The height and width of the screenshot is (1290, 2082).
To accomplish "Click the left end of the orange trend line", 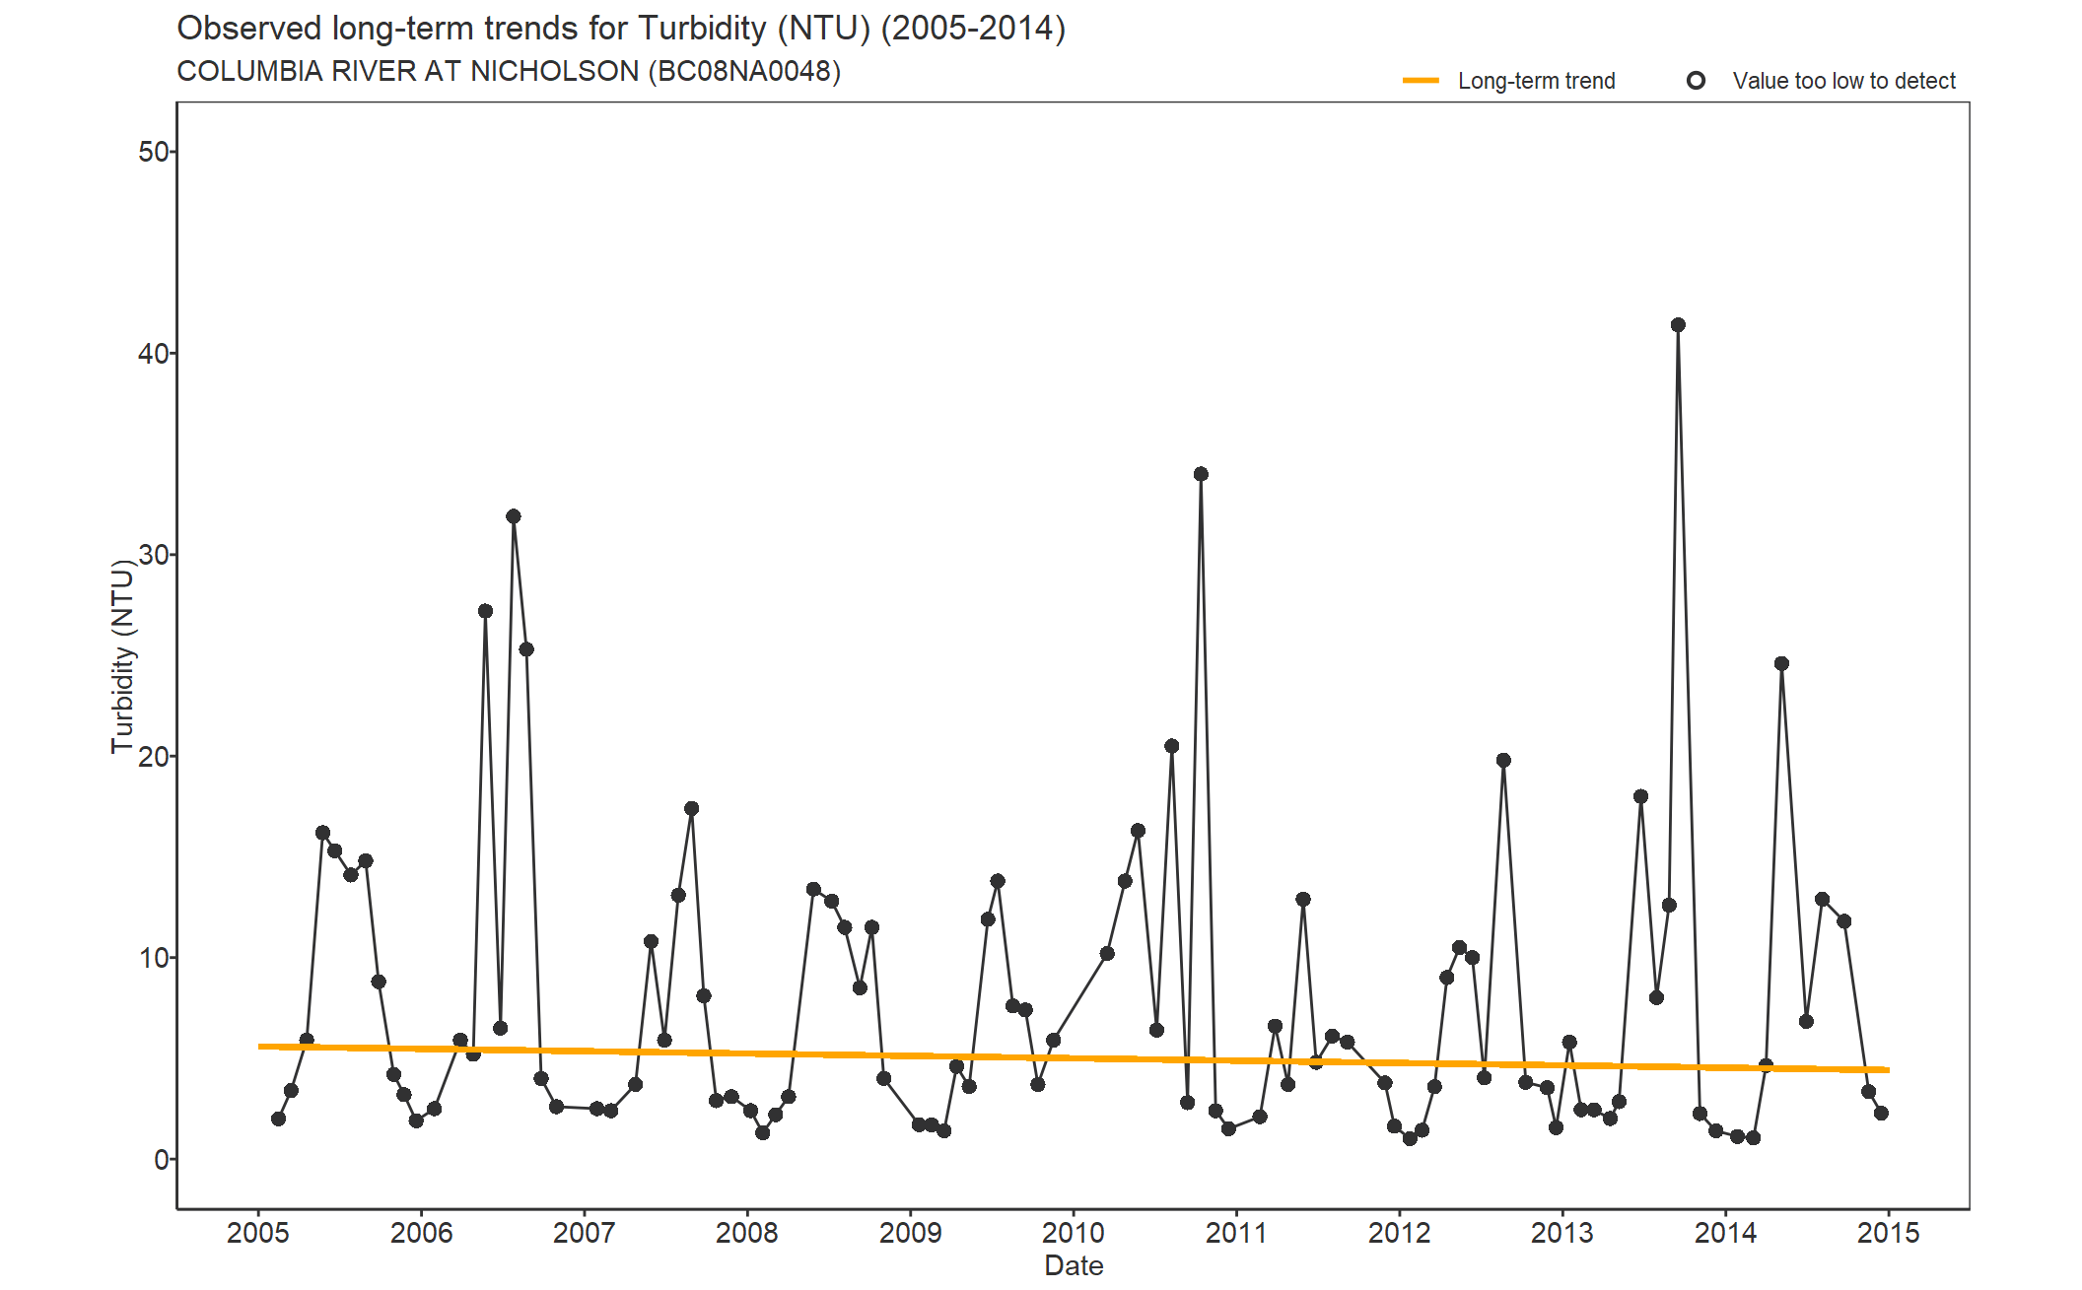I will [261, 1047].
